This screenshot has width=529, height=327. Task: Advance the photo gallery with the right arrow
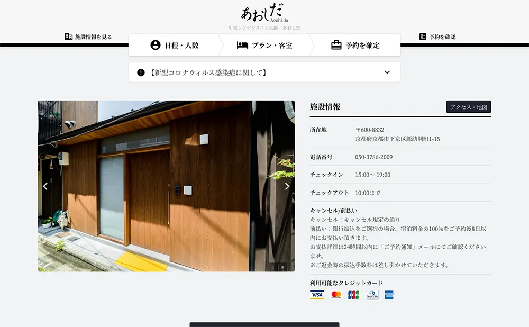click(x=287, y=186)
